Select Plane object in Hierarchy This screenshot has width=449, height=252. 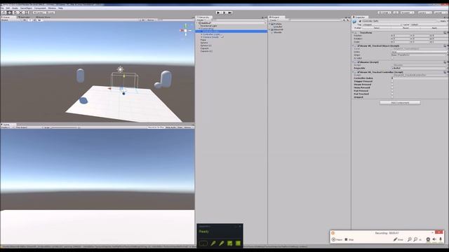(203, 40)
